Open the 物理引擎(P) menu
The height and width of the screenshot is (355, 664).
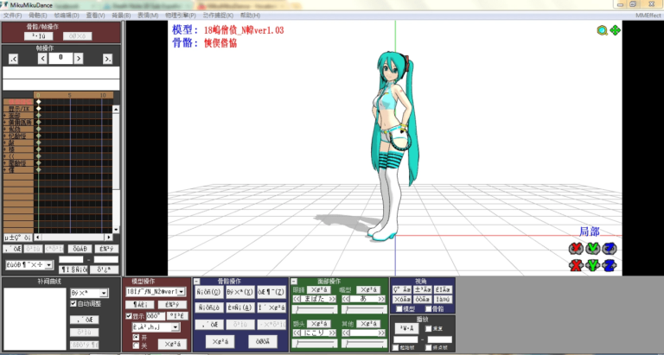[x=180, y=16]
